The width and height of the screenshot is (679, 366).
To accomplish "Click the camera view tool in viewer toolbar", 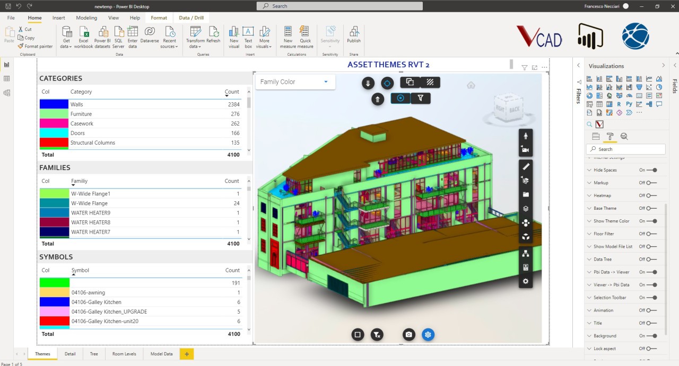I will click(x=526, y=149).
